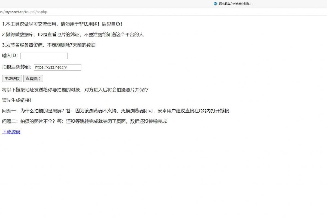Focus the 输入ID text field
This screenshot has width=327, height=219.
[x=44, y=56]
